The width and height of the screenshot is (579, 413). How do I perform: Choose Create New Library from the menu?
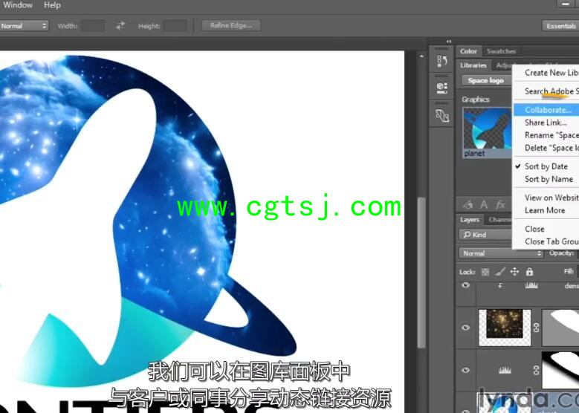tap(546, 73)
